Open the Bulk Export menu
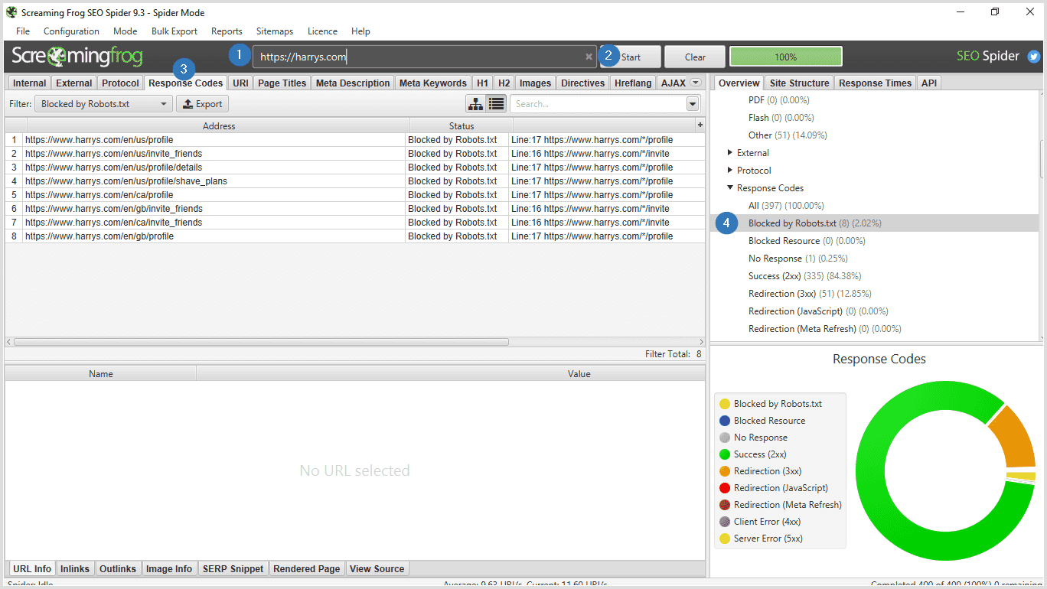This screenshot has width=1047, height=589. (174, 31)
